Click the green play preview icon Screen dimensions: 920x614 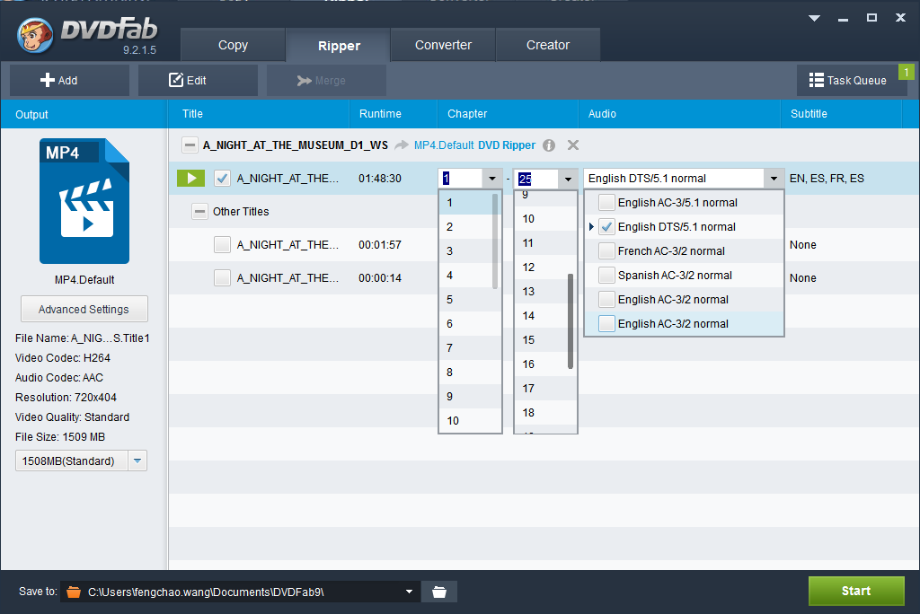[x=190, y=179]
